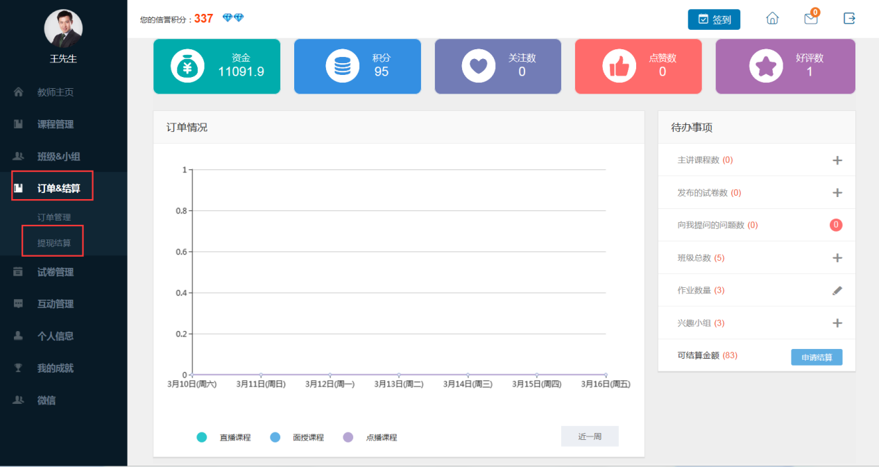Click the coins stack icon on 积分 card

pos(342,66)
